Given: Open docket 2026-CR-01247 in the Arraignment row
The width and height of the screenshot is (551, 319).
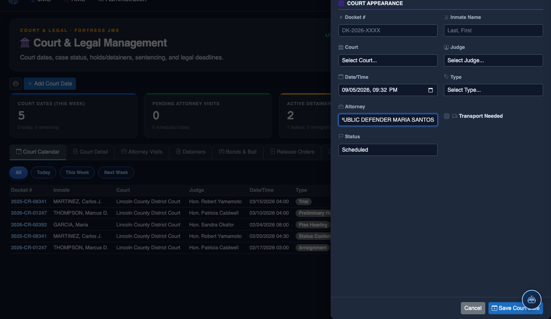Looking at the screenshot, I should [x=29, y=247].
